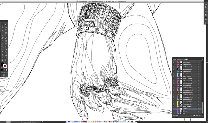This screenshot has height=123, width=208.
Task: Expand the Textura zapatos layer
Action: pos(179,74)
